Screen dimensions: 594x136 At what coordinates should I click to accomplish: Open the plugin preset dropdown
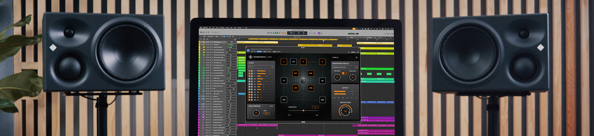click(261, 49)
